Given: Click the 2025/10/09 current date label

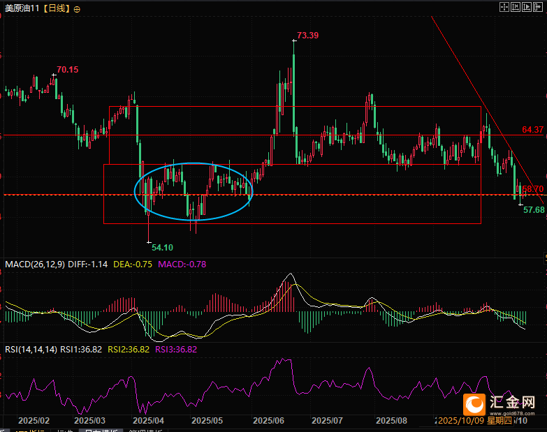Looking at the screenshot, I should coord(461,421).
